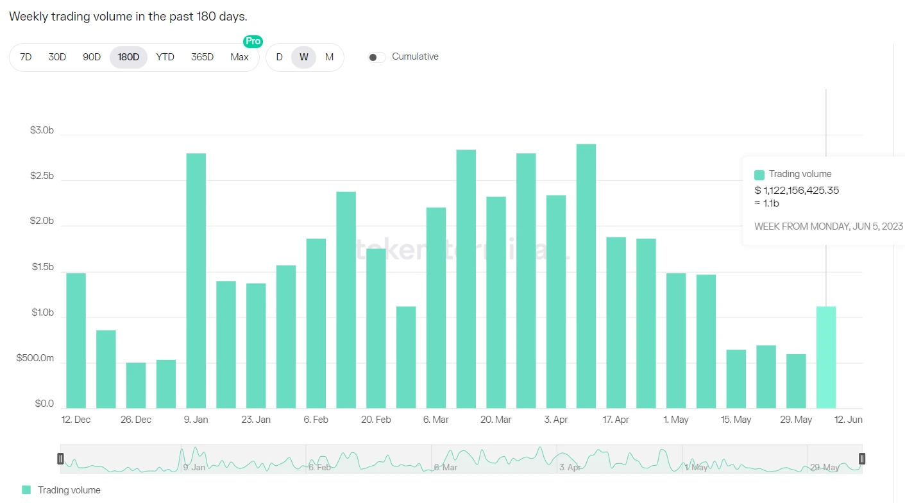
Task: Click the green Pro badge
Action: (x=253, y=41)
